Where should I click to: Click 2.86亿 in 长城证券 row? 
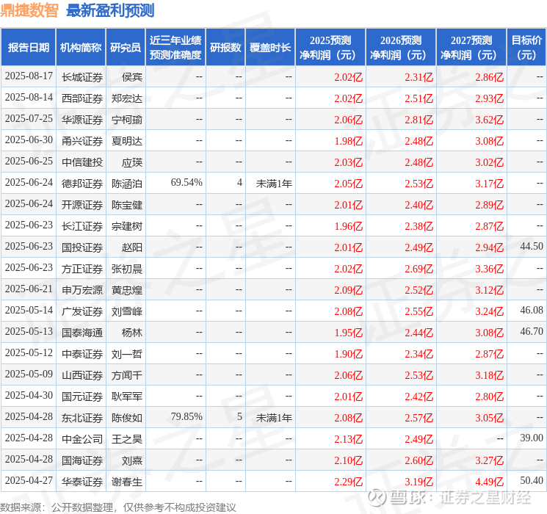click(x=489, y=77)
